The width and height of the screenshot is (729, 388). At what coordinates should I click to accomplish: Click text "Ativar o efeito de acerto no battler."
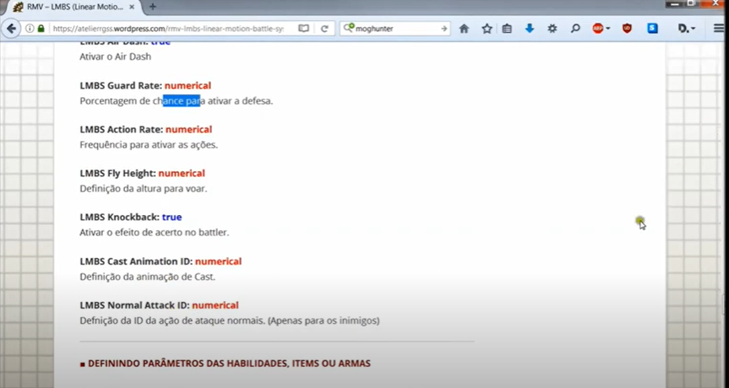[155, 233]
